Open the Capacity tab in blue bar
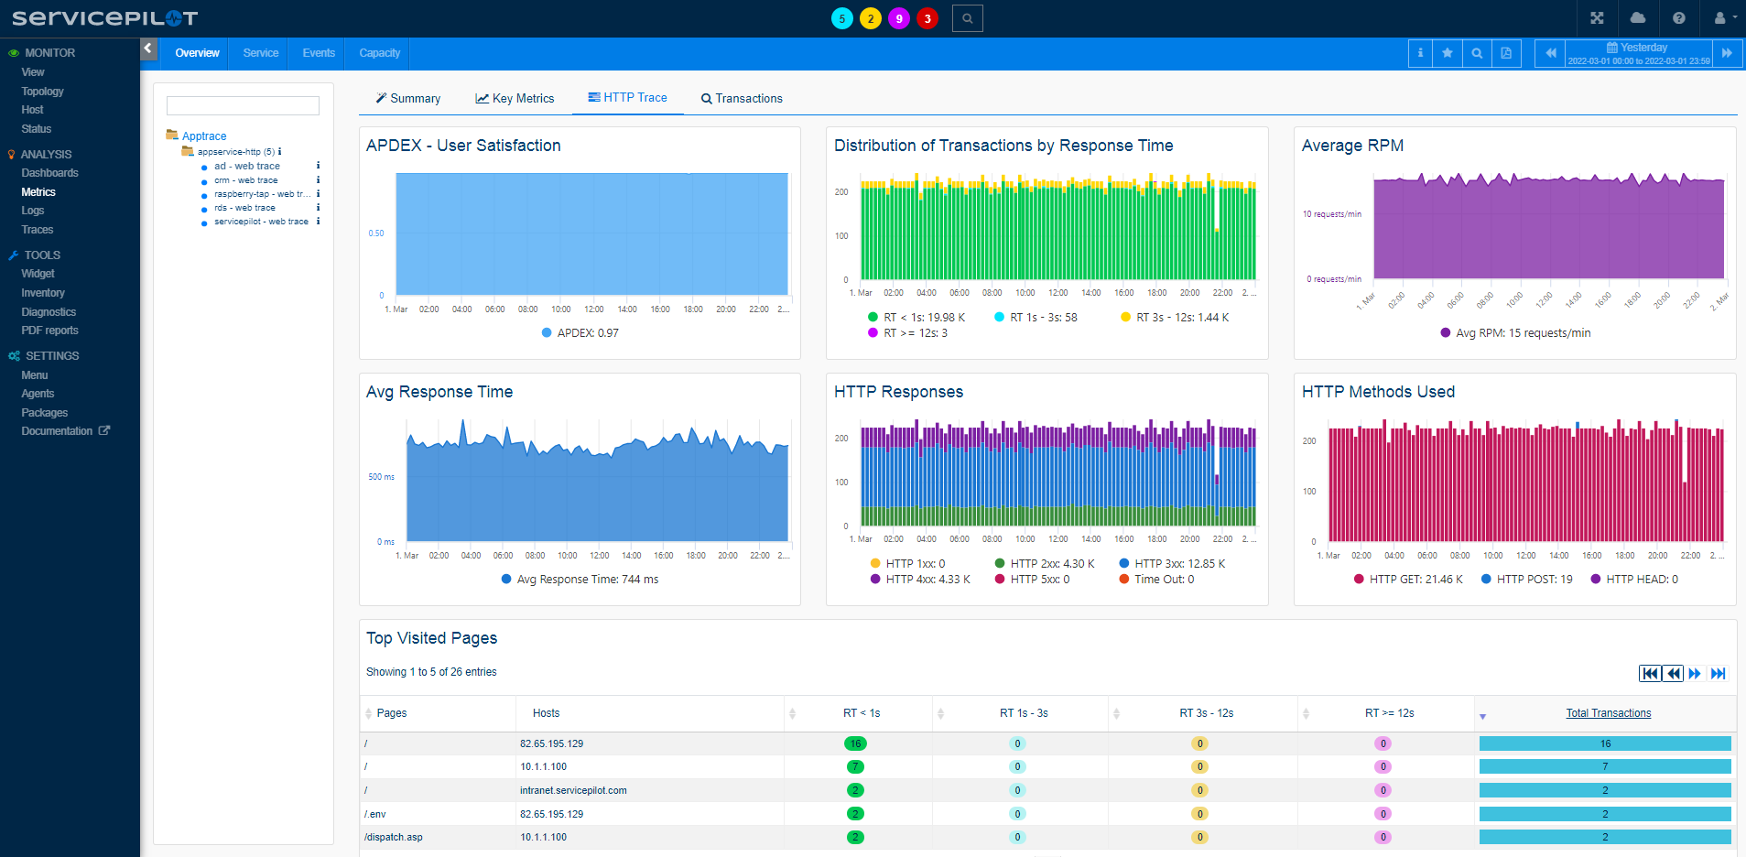1746x857 pixels. pyautogui.click(x=379, y=53)
